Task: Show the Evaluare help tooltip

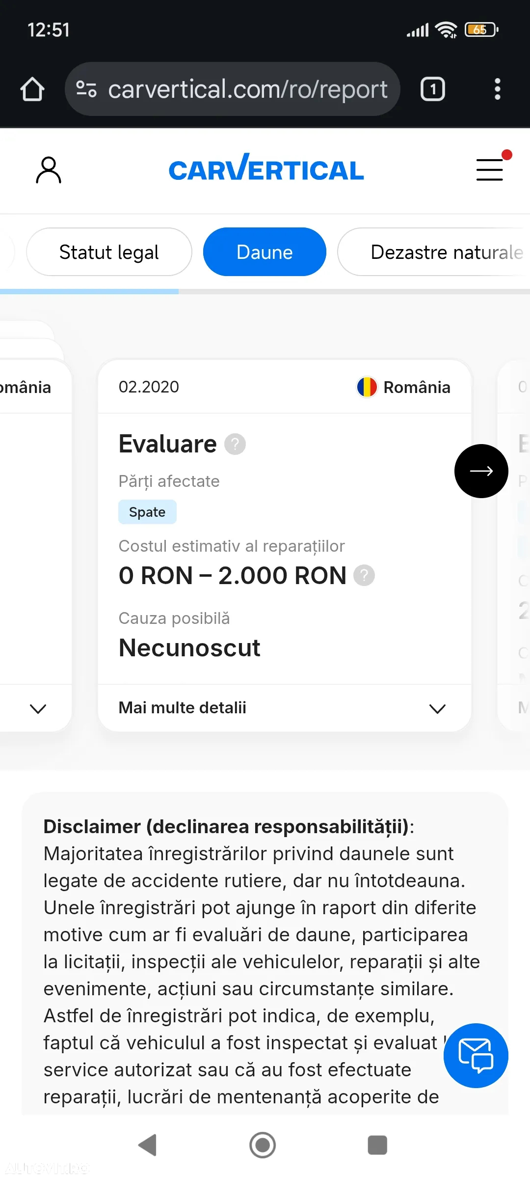Action: [235, 444]
